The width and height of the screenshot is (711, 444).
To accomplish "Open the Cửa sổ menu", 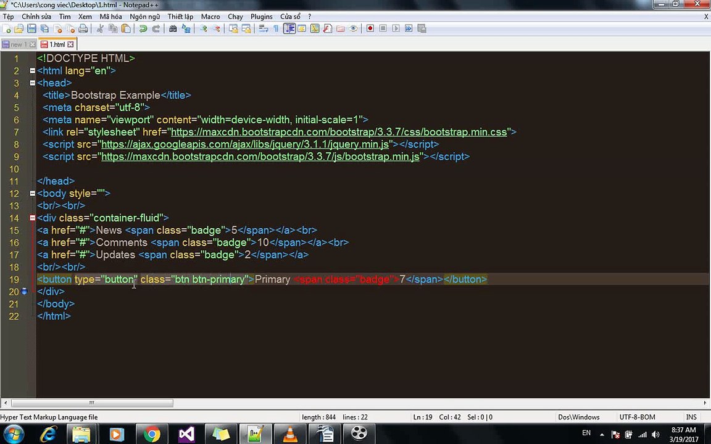I will (x=290, y=16).
